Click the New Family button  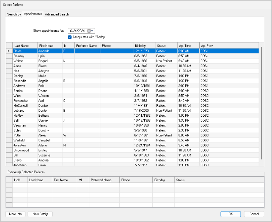[x=40, y=214]
